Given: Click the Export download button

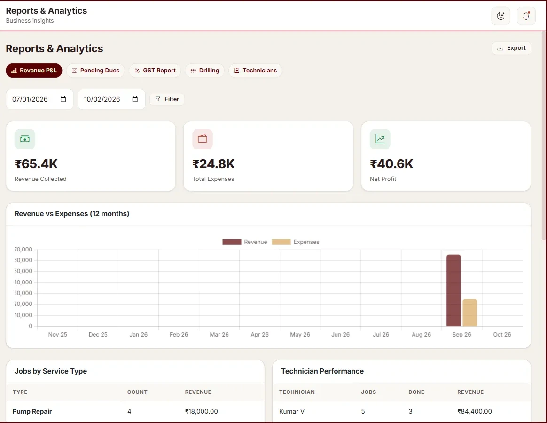Looking at the screenshot, I should 511,48.
